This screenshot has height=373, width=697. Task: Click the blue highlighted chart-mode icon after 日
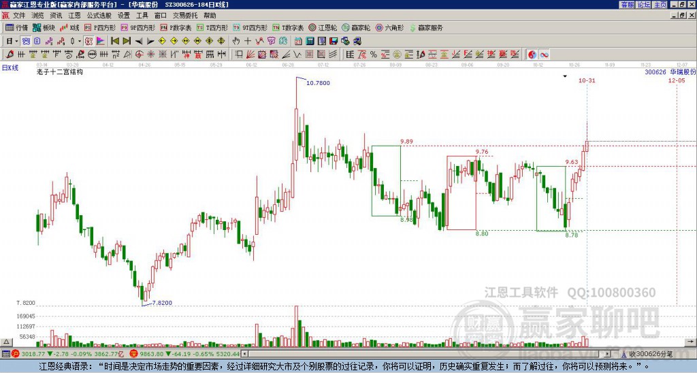click(27, 42)
